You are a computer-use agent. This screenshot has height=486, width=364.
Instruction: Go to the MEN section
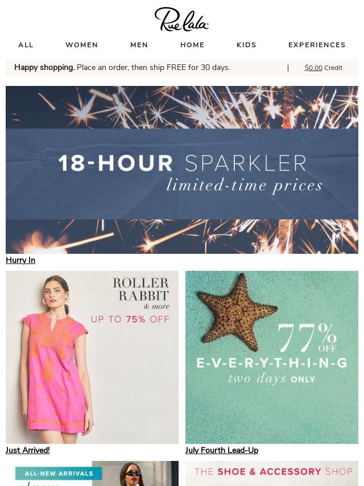click(x=139, y=45)
